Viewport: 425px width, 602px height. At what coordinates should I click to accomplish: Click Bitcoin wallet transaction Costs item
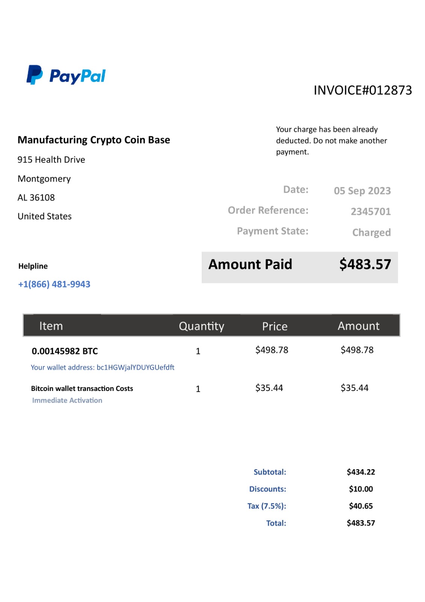pos(82,388)
